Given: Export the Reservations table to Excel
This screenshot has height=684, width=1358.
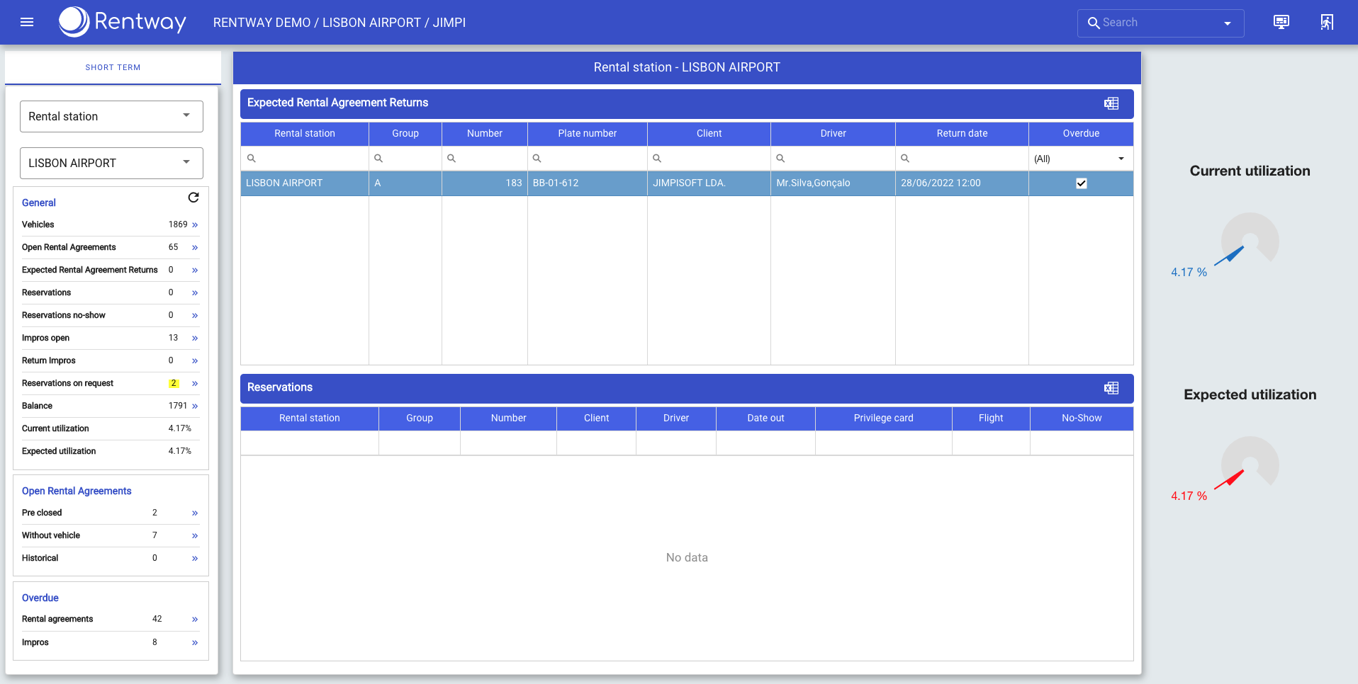Looking at the screenshot, I should point(1111,388).
